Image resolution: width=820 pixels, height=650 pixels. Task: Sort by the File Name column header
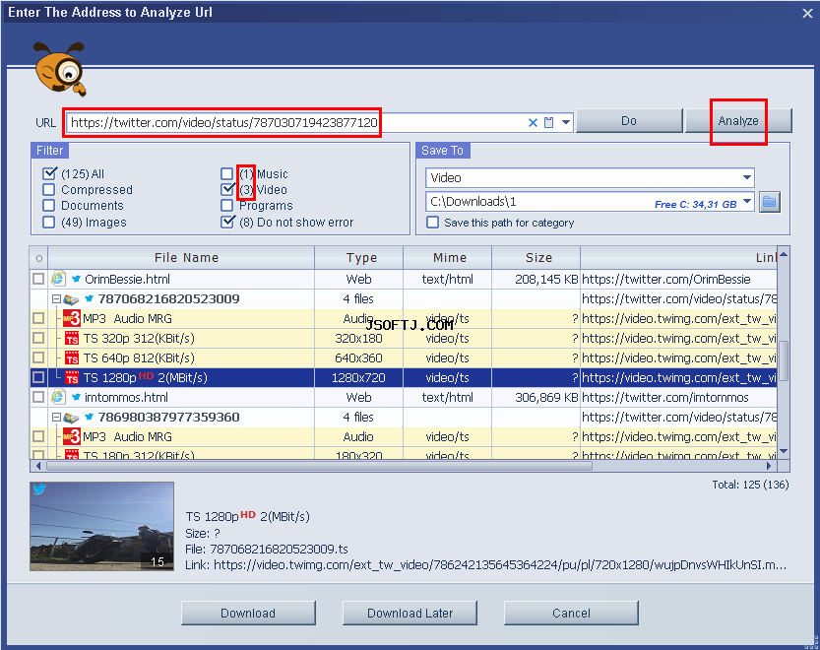[x=181, y=258]
